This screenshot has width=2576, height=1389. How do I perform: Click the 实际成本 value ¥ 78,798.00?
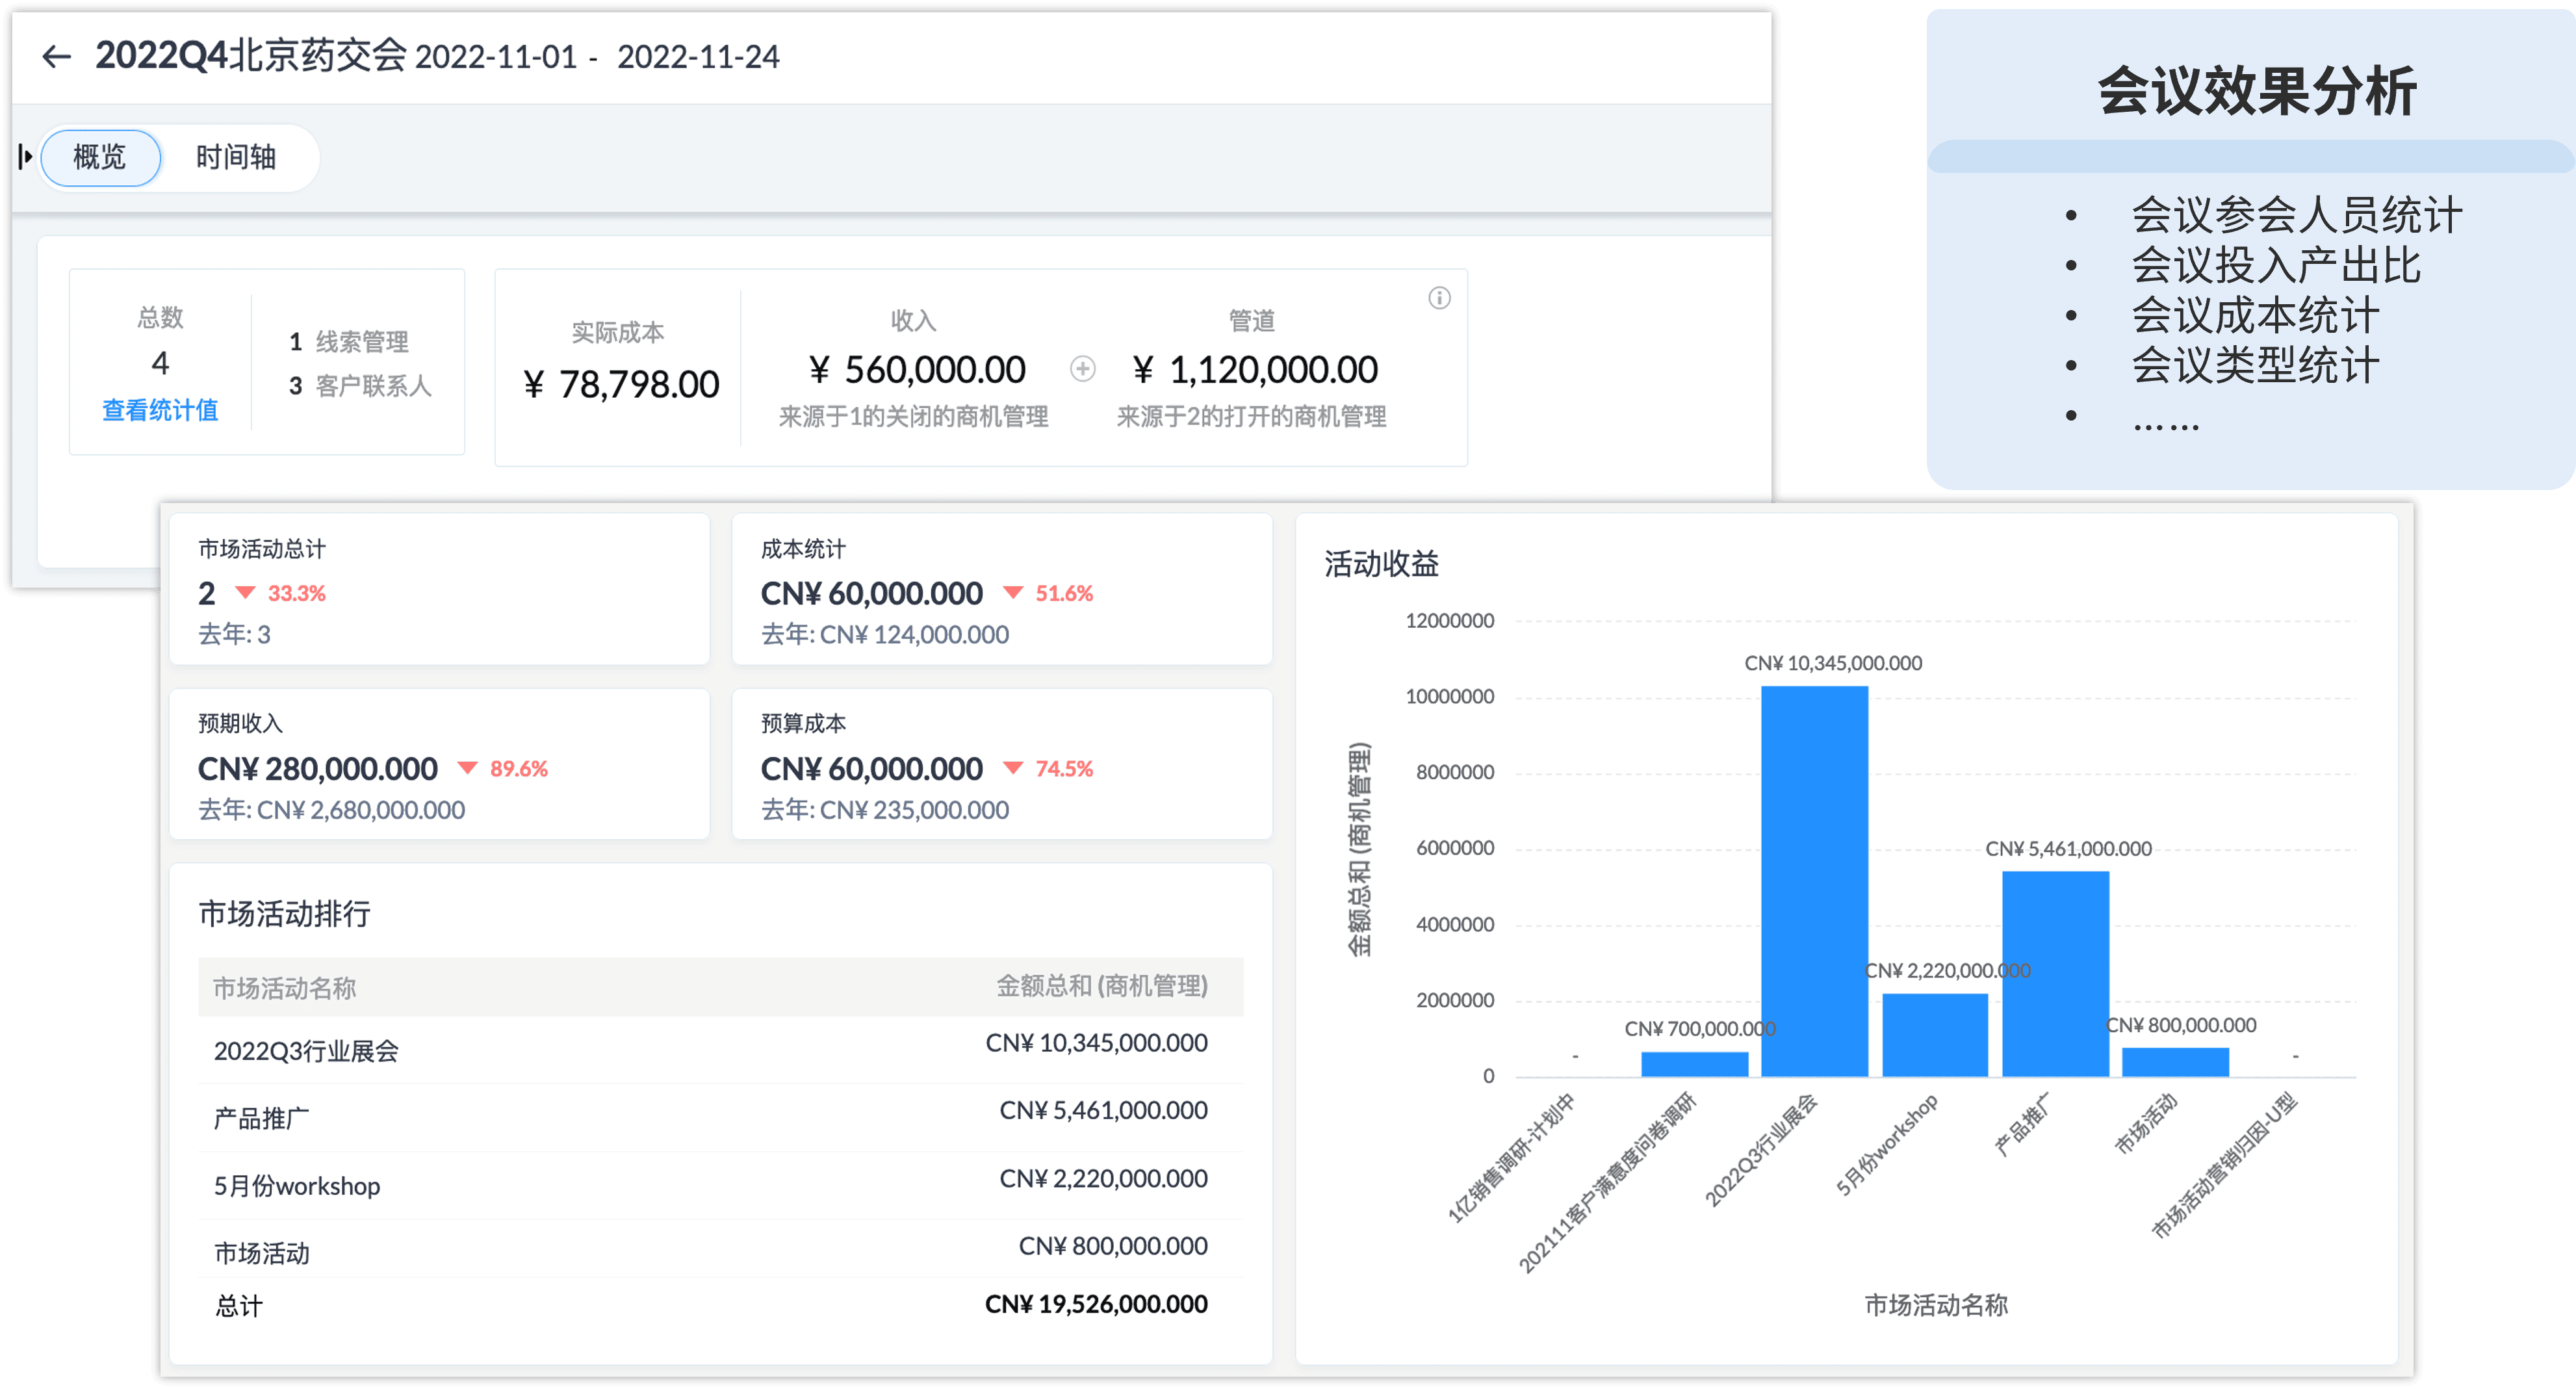(621, 384)
